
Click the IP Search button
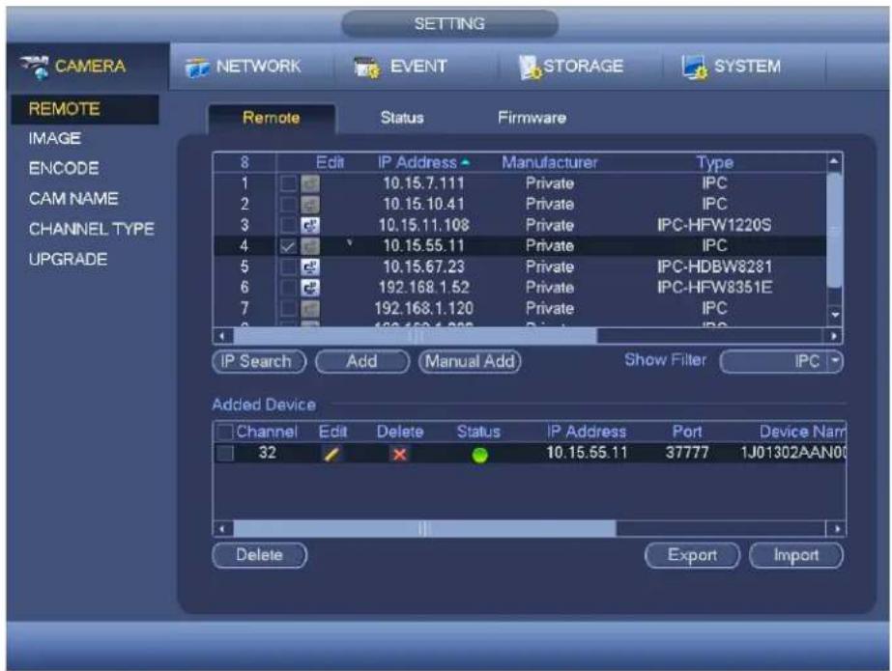pyautogui.click(x=259, y=361)
